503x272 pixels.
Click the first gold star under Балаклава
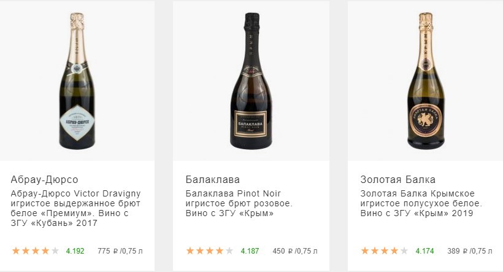(190, 251)
